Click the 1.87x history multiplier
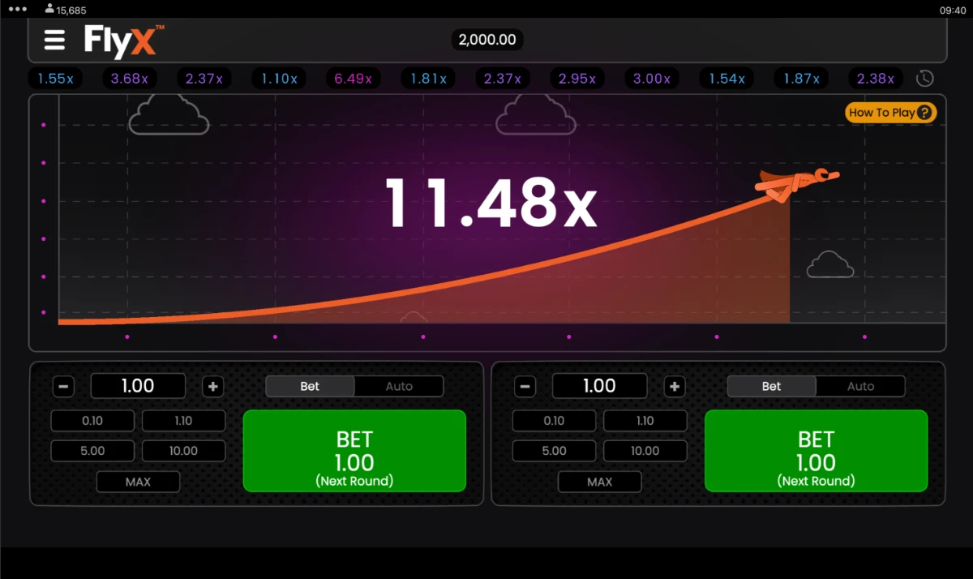Viewport: 973px width, 579px height. 801,79
